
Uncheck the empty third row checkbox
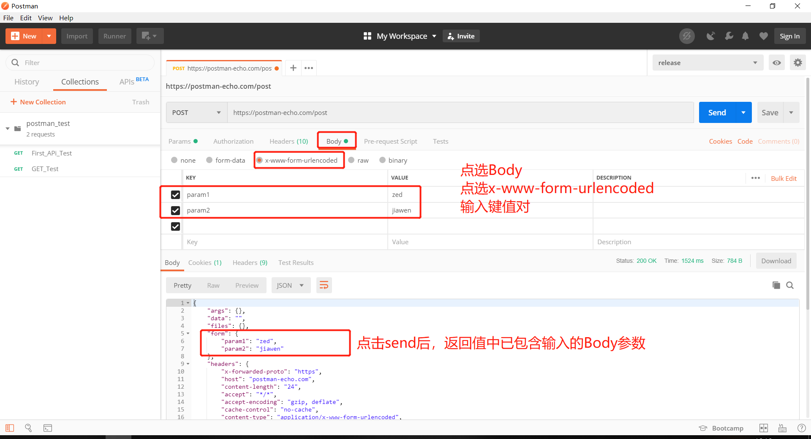click(175, 226)
